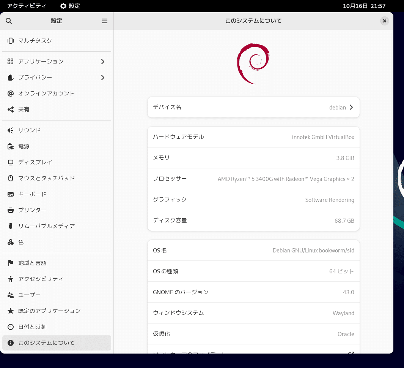Open the clock 10月16日 21:57 menu

pyautogui.click(x=364, y=6)
